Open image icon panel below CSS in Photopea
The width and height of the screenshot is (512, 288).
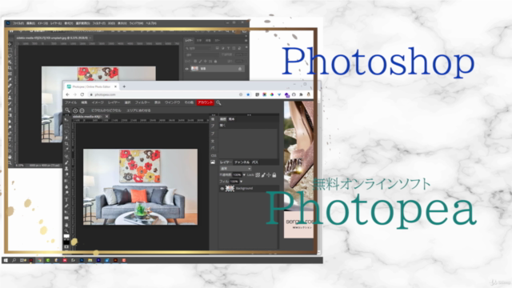click(x=213, y=162)
